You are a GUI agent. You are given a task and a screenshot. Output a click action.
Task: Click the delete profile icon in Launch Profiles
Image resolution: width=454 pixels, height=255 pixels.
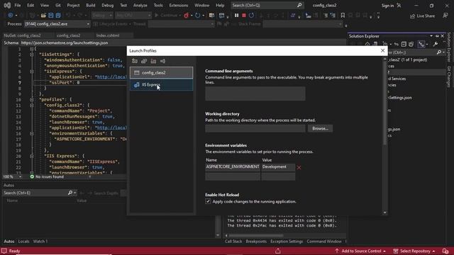pos(153,61)
